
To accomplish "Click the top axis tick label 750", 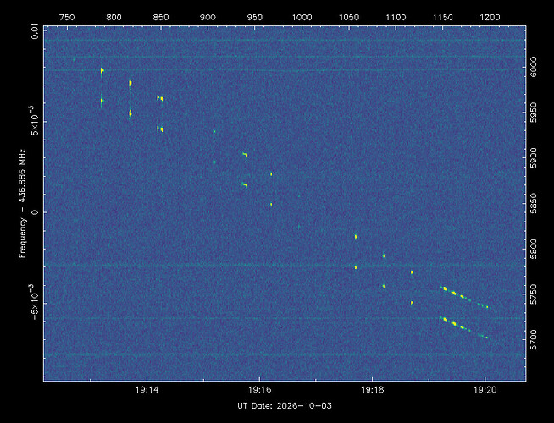I will 67,17.
